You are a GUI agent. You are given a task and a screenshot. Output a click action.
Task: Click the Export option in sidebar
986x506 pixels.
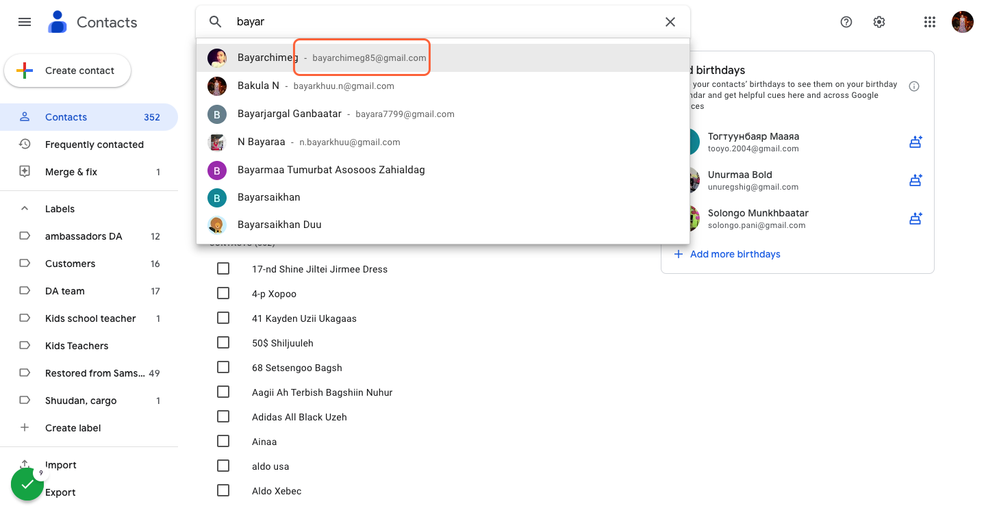[x=89, y=492]
